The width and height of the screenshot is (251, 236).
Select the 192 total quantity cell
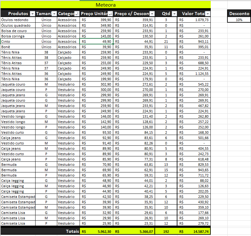point(166,231)
